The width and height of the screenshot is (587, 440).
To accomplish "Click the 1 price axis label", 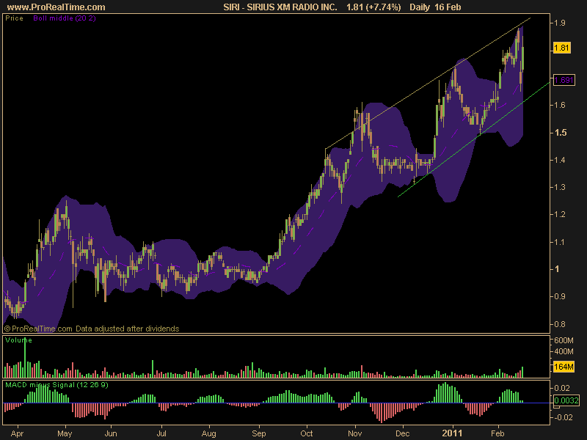I will point(557,269).
